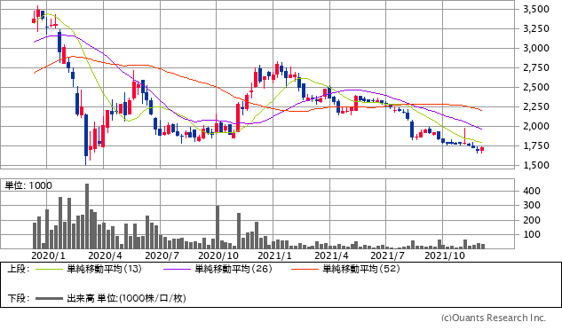Click the orange-red line swatch in legend
Screen dimensions: 562x330
tap(305, 269)
